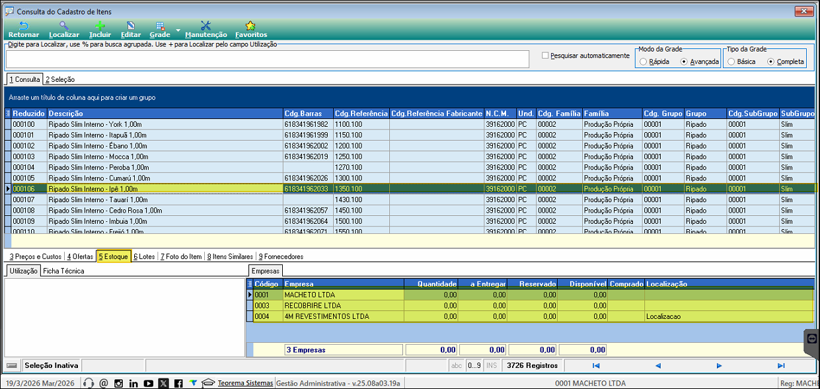The height and width of the screenshot is (389, 820).
Task: Click the small gray button beside Seleção Inativa
Action: (x=12, y=365)
